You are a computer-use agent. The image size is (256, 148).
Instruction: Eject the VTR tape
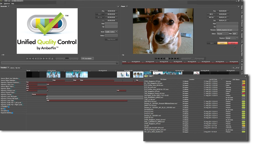(52, 59)
